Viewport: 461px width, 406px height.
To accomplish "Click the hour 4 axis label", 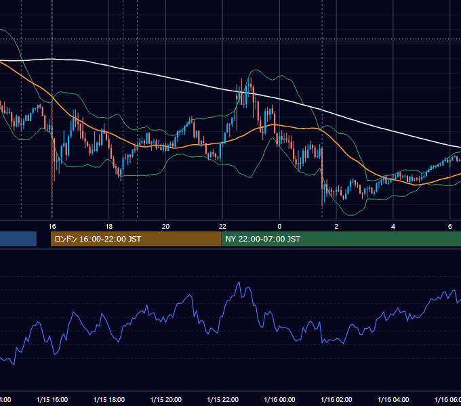I will click(393, 227).
